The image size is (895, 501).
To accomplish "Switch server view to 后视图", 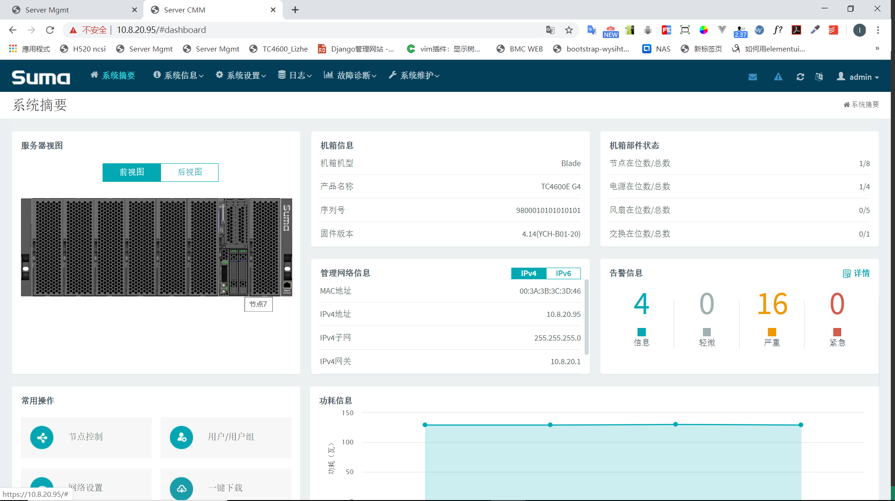I will pyautogui.click(x=190, y=172).
